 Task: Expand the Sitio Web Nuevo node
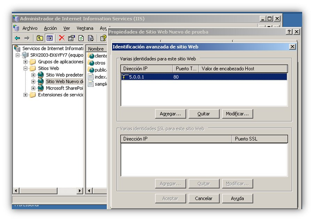click(33, 82)
